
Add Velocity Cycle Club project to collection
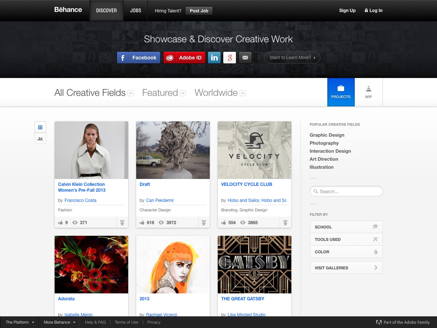(286, 223)
